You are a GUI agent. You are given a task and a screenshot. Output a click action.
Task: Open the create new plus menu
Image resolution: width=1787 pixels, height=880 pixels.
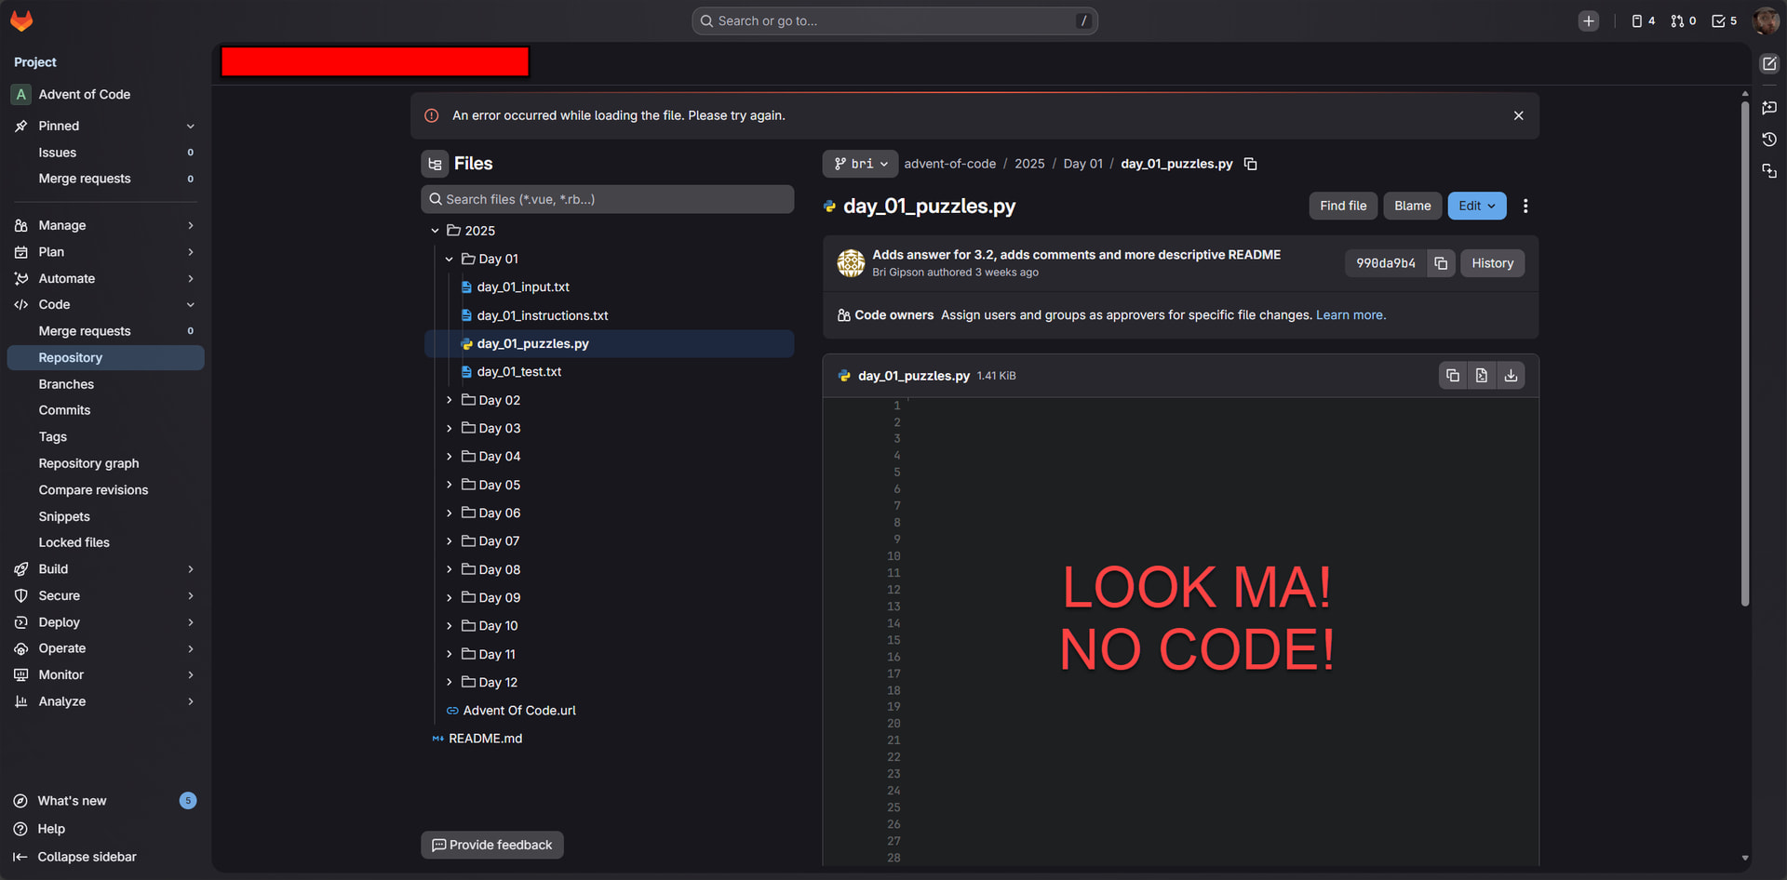click(x=1588, y=21)
